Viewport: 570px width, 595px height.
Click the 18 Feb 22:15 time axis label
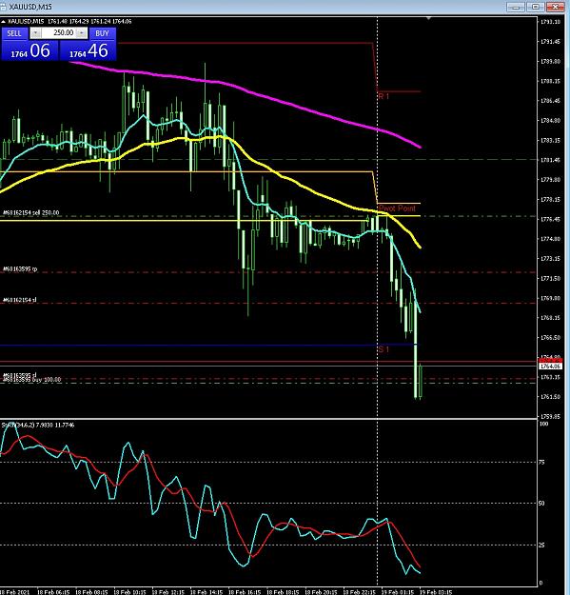click(360, 592)
